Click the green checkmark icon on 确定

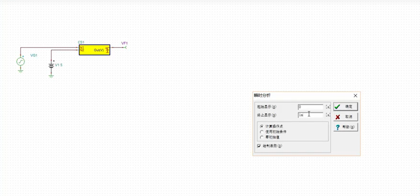(x=338, y=106)
